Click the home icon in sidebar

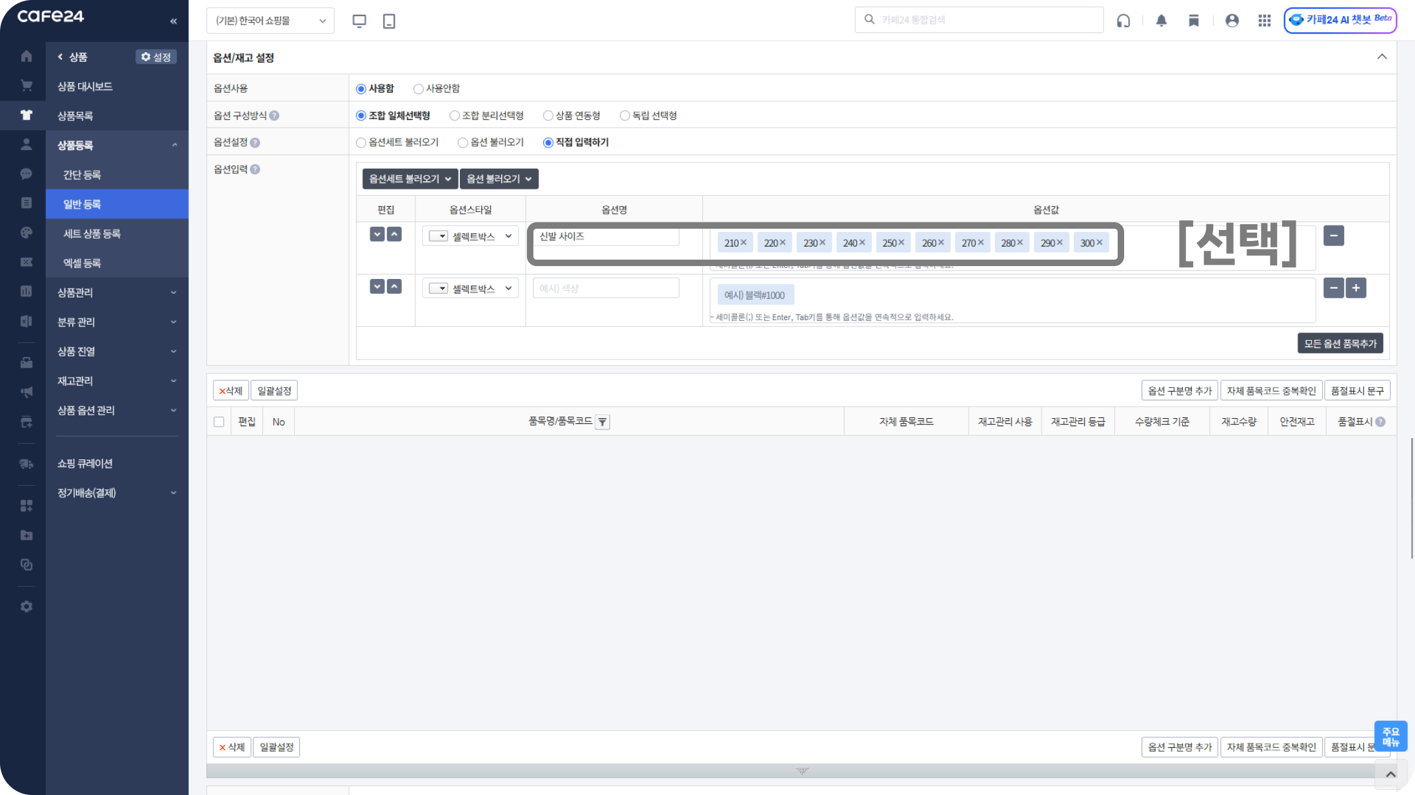(26, 57)
